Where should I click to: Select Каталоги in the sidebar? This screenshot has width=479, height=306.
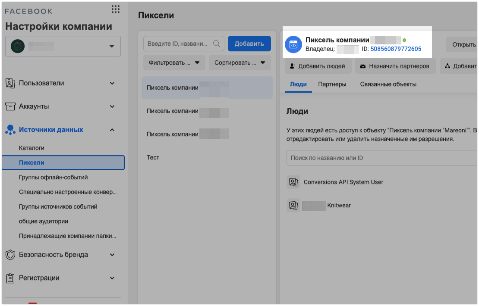32,148
